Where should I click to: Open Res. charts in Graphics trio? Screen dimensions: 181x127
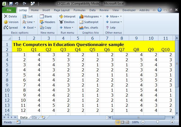pyautogui.click(x=81, y=28)
